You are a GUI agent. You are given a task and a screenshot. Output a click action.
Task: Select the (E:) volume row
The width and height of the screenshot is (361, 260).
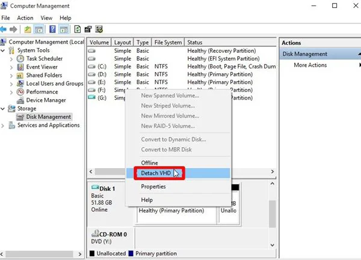[182, 82]
